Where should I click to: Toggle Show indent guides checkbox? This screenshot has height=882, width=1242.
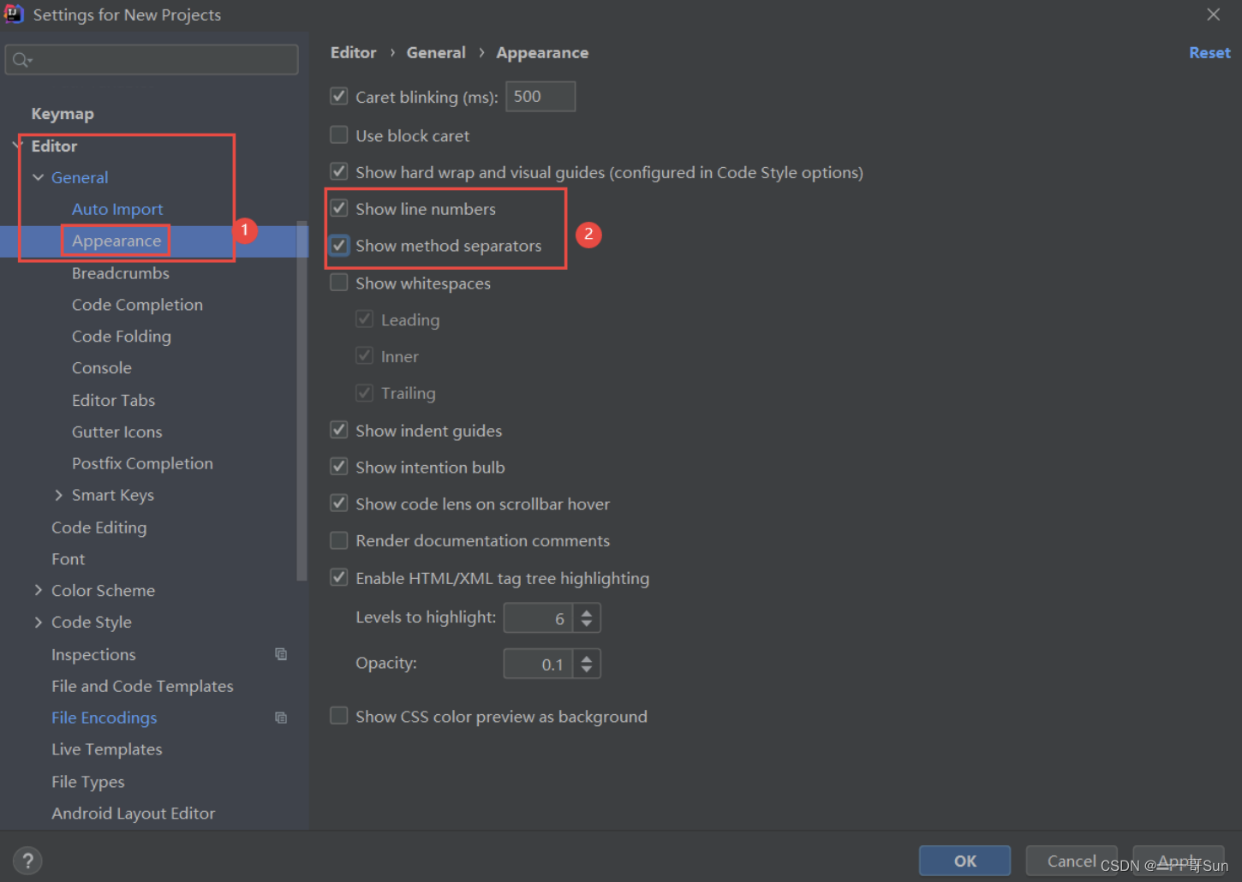tap(339, 430)
